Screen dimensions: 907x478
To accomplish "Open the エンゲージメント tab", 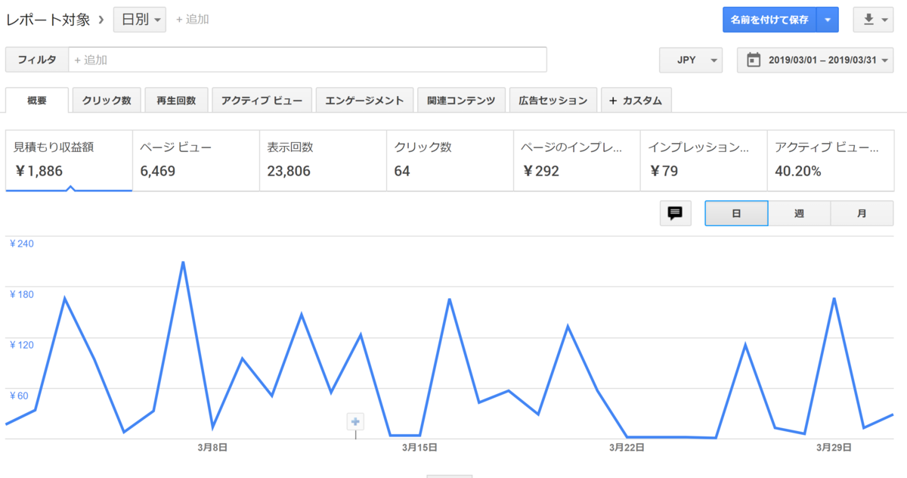I will coord(364,100).
